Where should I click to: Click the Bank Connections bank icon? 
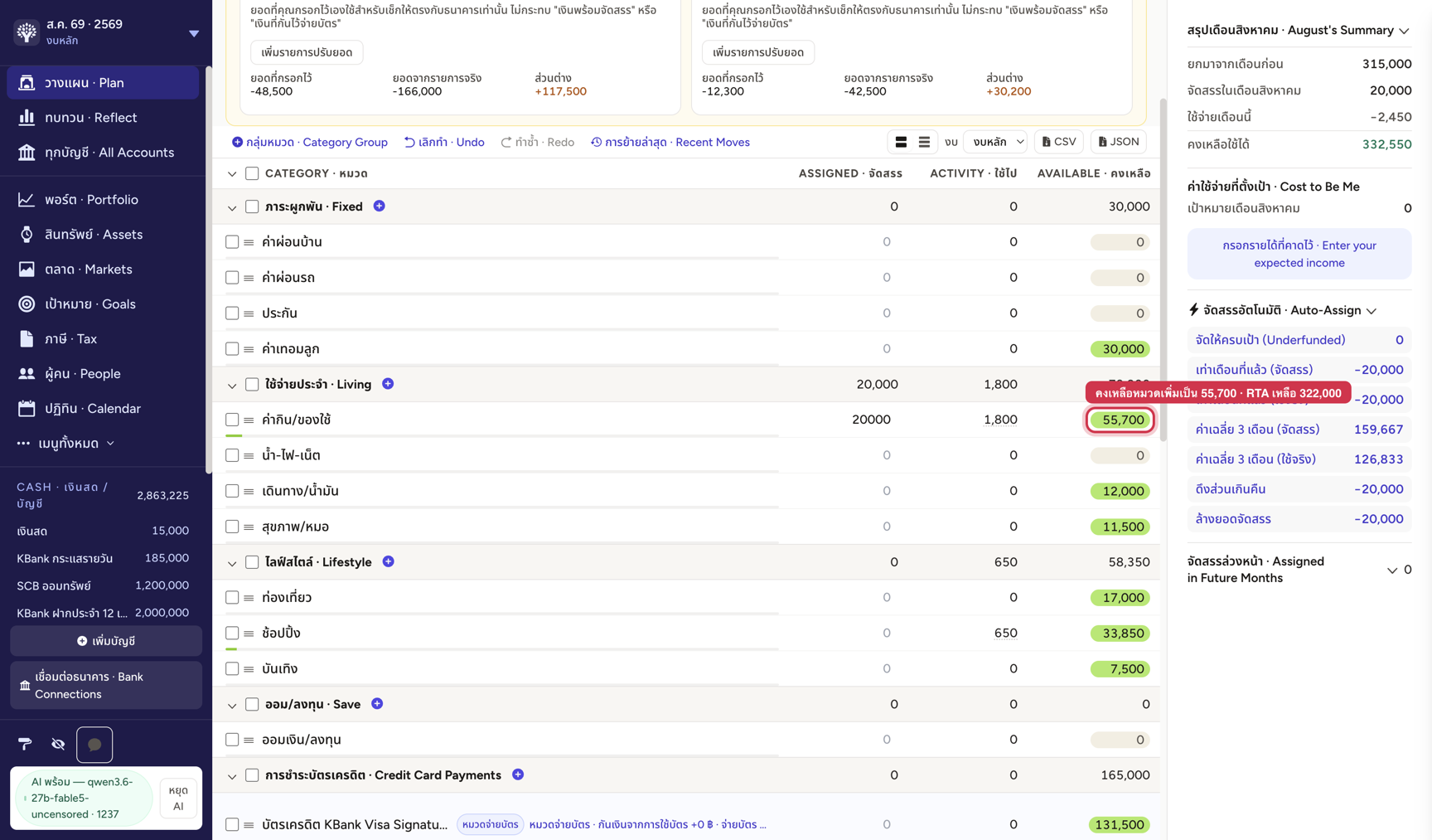point(25,686)
